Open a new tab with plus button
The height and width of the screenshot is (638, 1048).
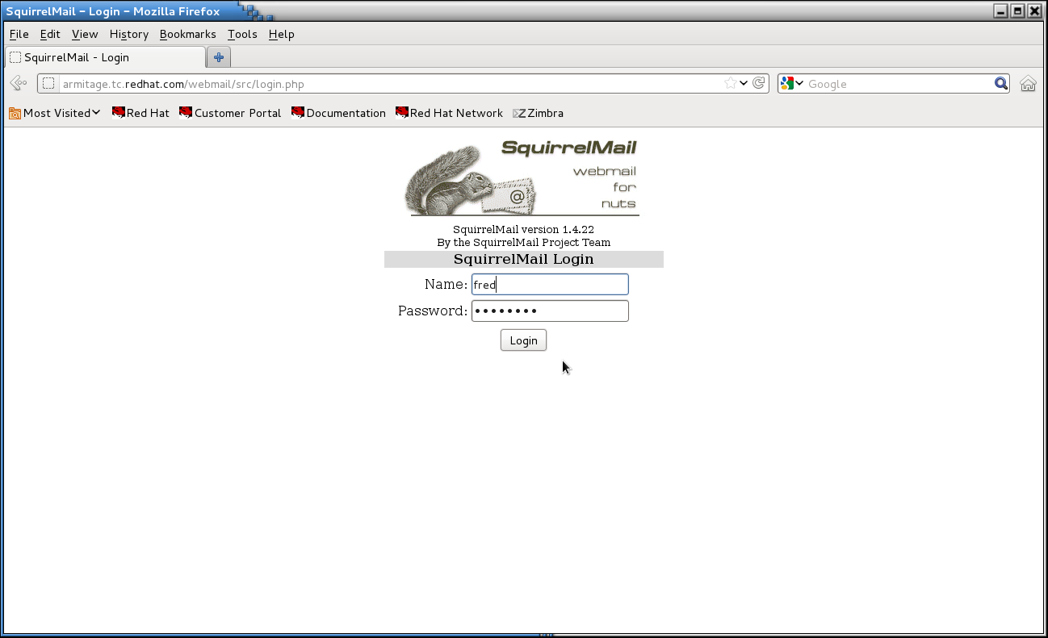tap(219, 57)
